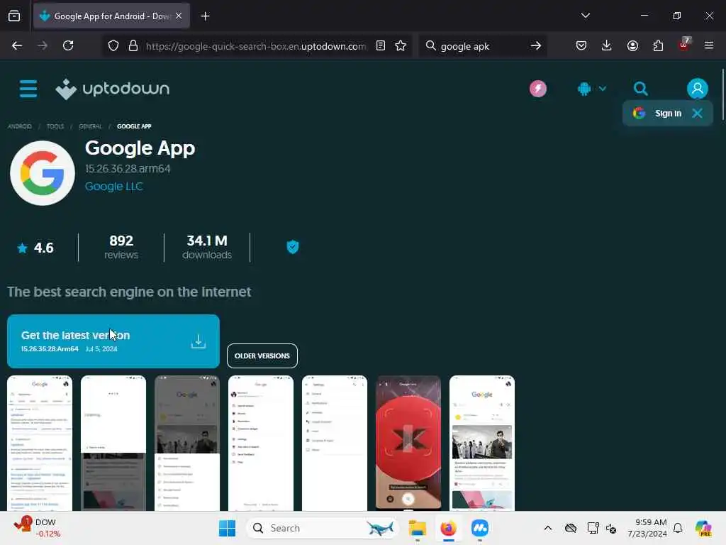
Task: Open the tracking protection shield
Action: click(x=113, y=46)
